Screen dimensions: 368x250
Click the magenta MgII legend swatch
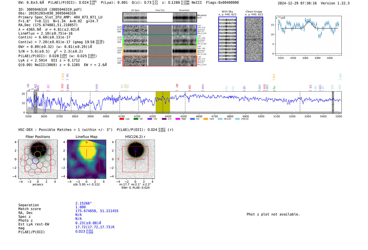tap(178, 119)
